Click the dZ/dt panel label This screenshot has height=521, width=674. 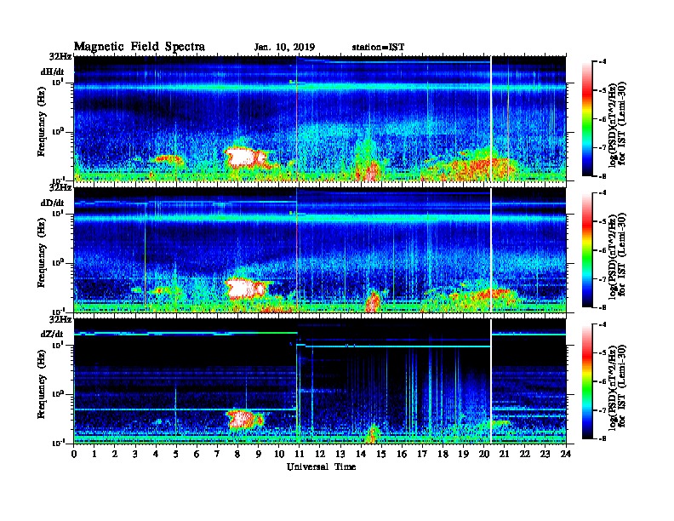(52, 334)
